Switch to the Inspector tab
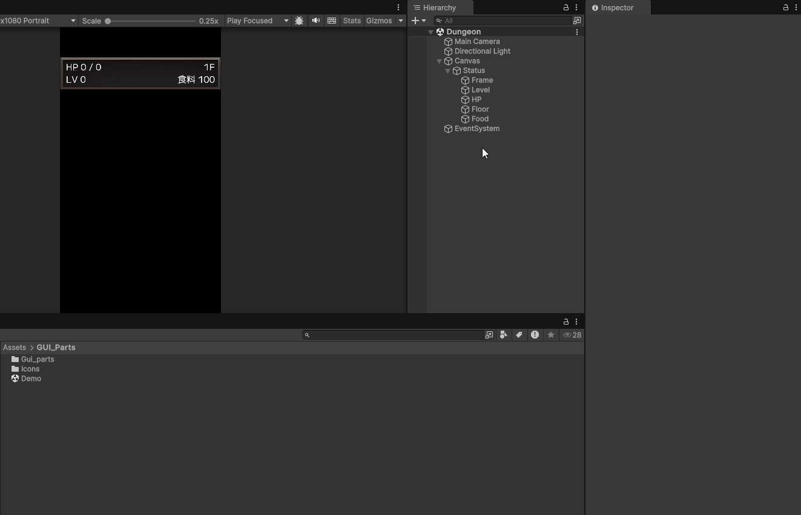 click(617, 8)
